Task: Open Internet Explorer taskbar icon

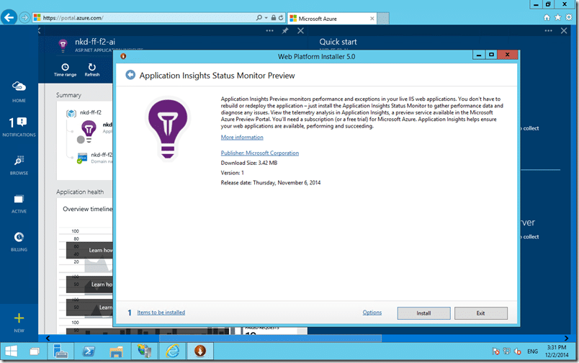Action: [172, 351]
